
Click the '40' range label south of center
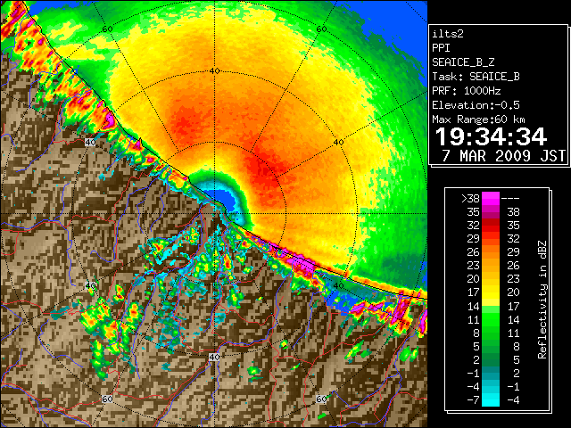tap(214, 357)
